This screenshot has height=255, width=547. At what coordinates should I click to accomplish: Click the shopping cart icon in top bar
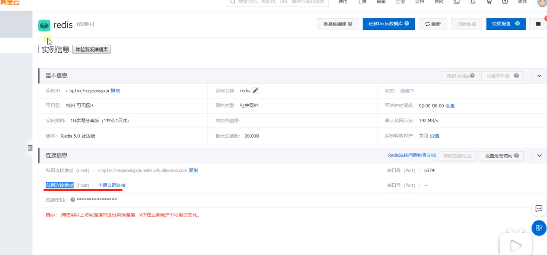[x=489, y=2]
